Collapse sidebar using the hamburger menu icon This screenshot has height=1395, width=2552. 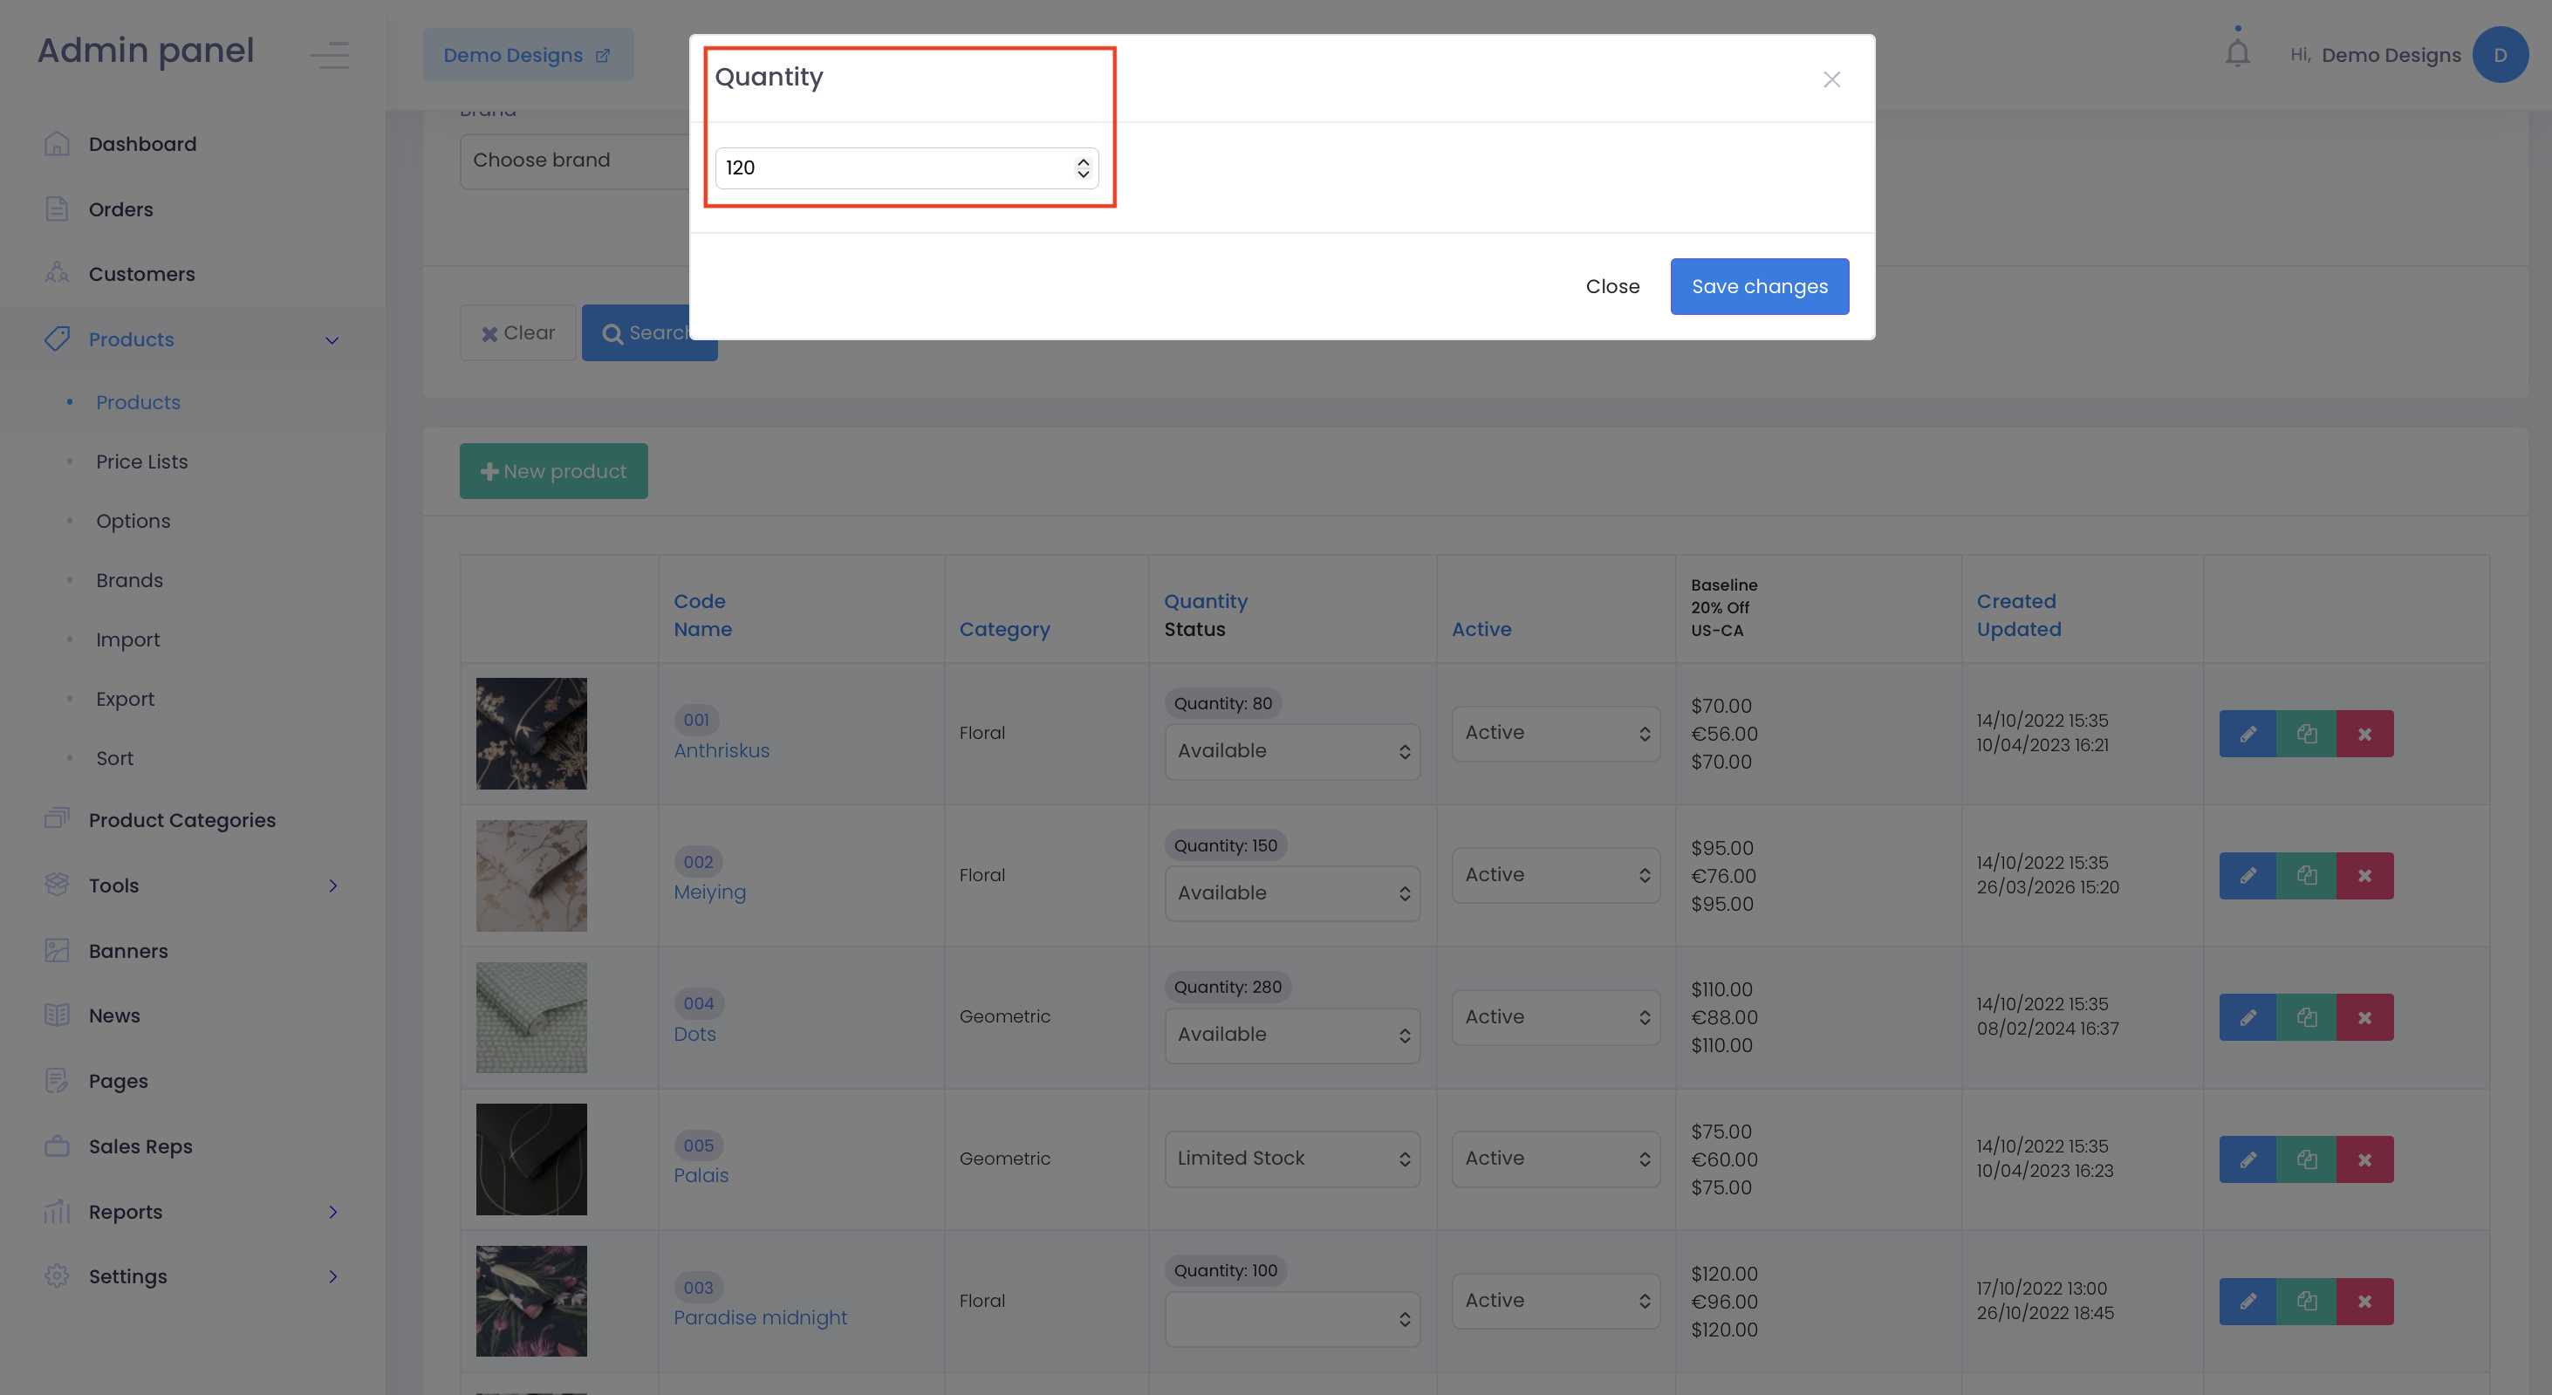329,54
